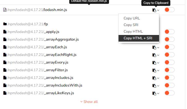
Task: Click the file icon next to _arrayLikeKeys.js
Action: (x=5, y=93)
